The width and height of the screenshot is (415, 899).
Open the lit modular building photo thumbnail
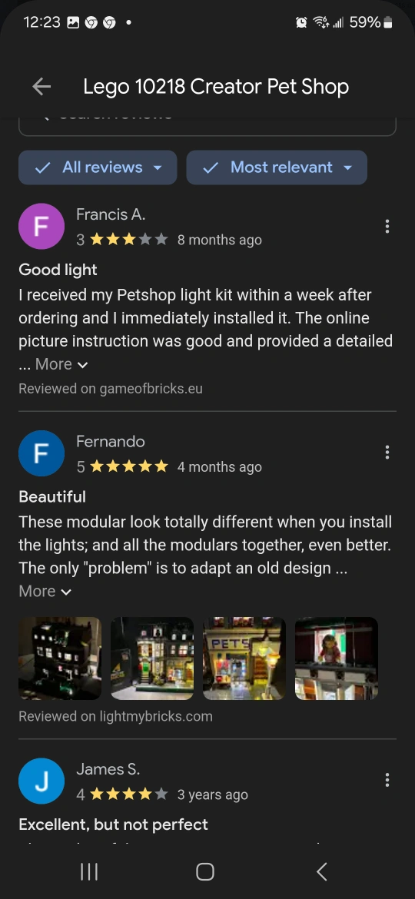click(x=152, y=658)
